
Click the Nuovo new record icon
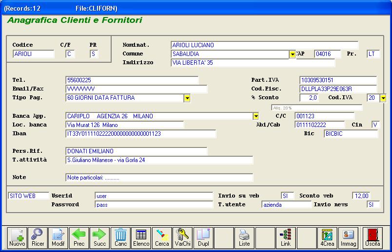coord(17,238)
